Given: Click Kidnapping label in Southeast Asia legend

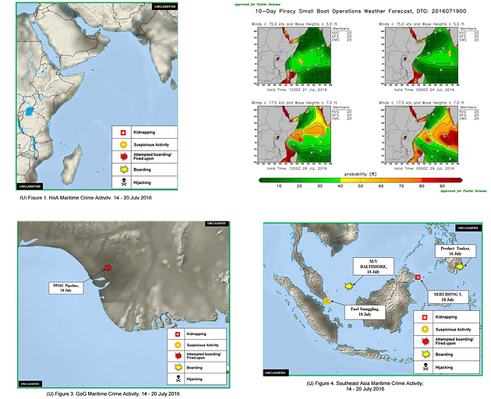Looking at the screenshot, I should pyautogui.click(x=446, y=317).
